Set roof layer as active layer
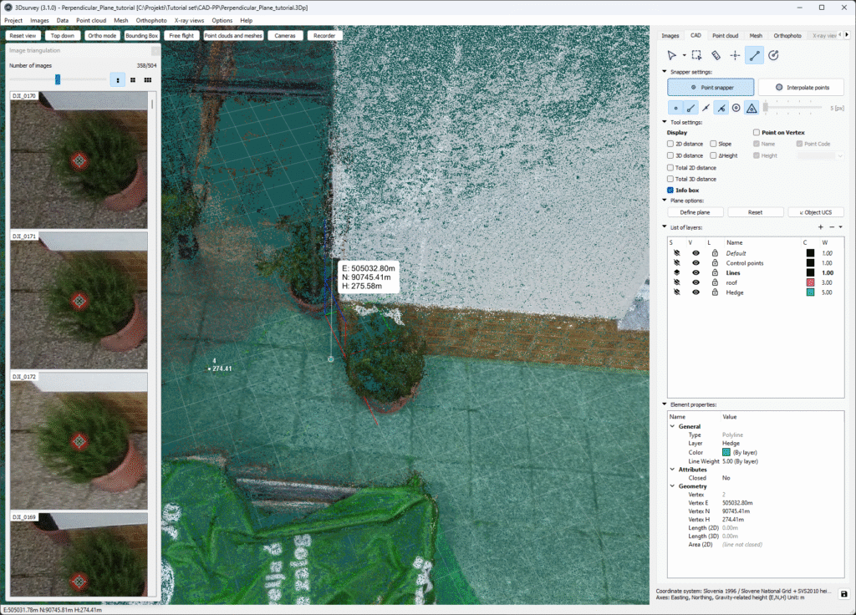This screenshot has height=615, width=856. click(677, 282)
